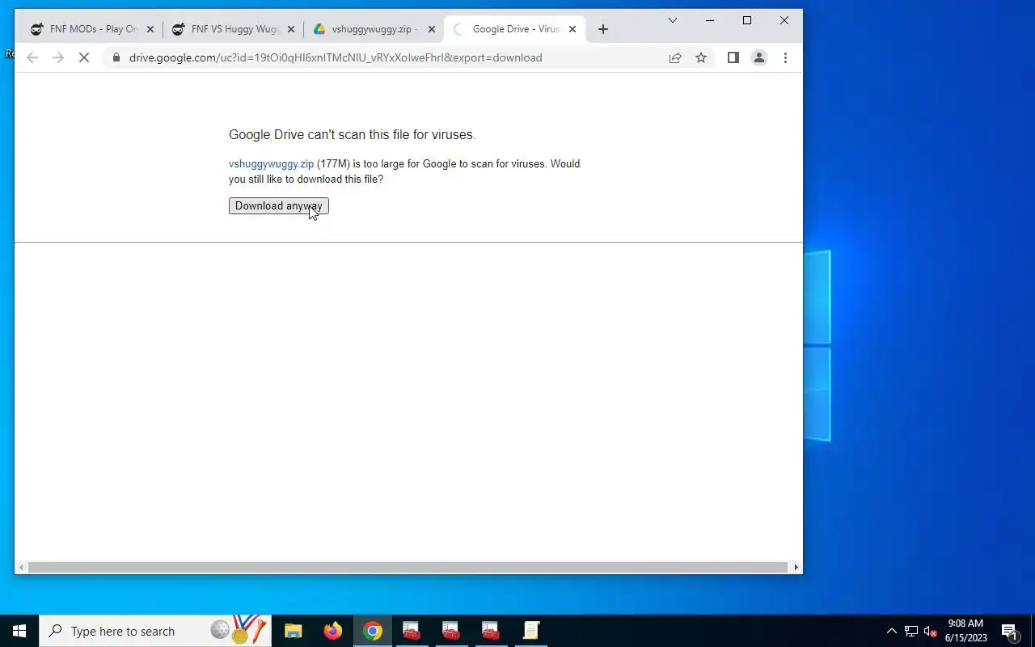Image resolution: width=1035 pixels, height=647 pixels.
Task: Go forward to the next page
Action: tap(58, 57)
